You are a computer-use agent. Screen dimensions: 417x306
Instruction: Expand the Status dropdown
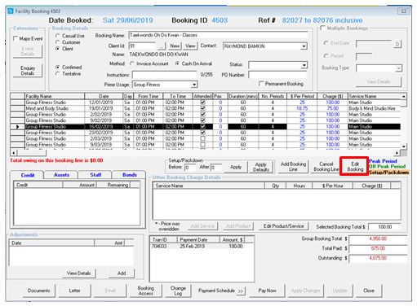[x=304, y=65]
